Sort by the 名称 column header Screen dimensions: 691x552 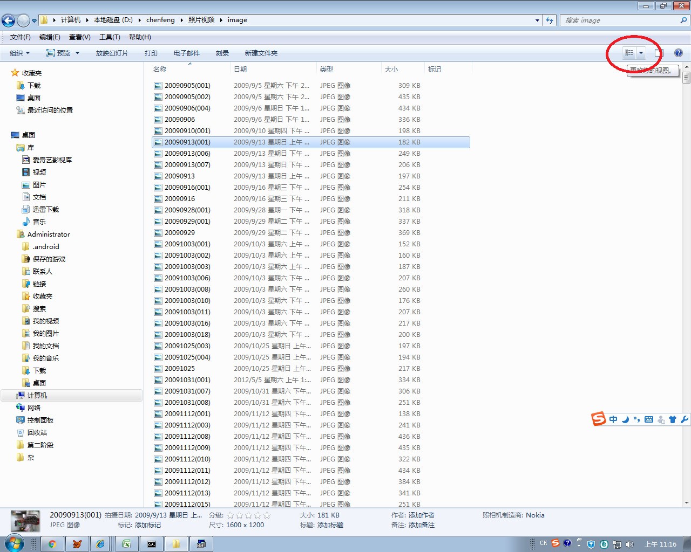coord(160,70)
